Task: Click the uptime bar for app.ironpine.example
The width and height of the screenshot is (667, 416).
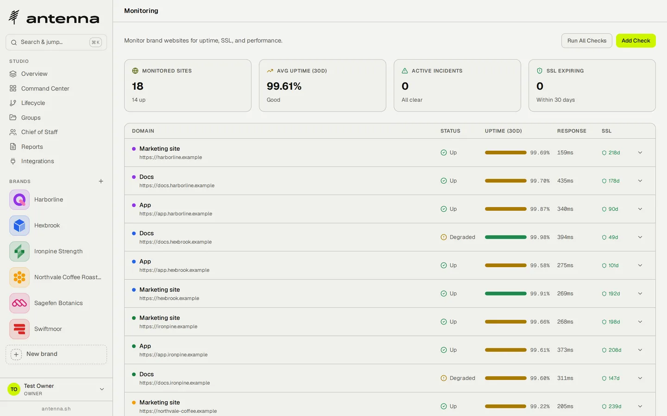Action: pyautogui.click(x=506, y=350)
